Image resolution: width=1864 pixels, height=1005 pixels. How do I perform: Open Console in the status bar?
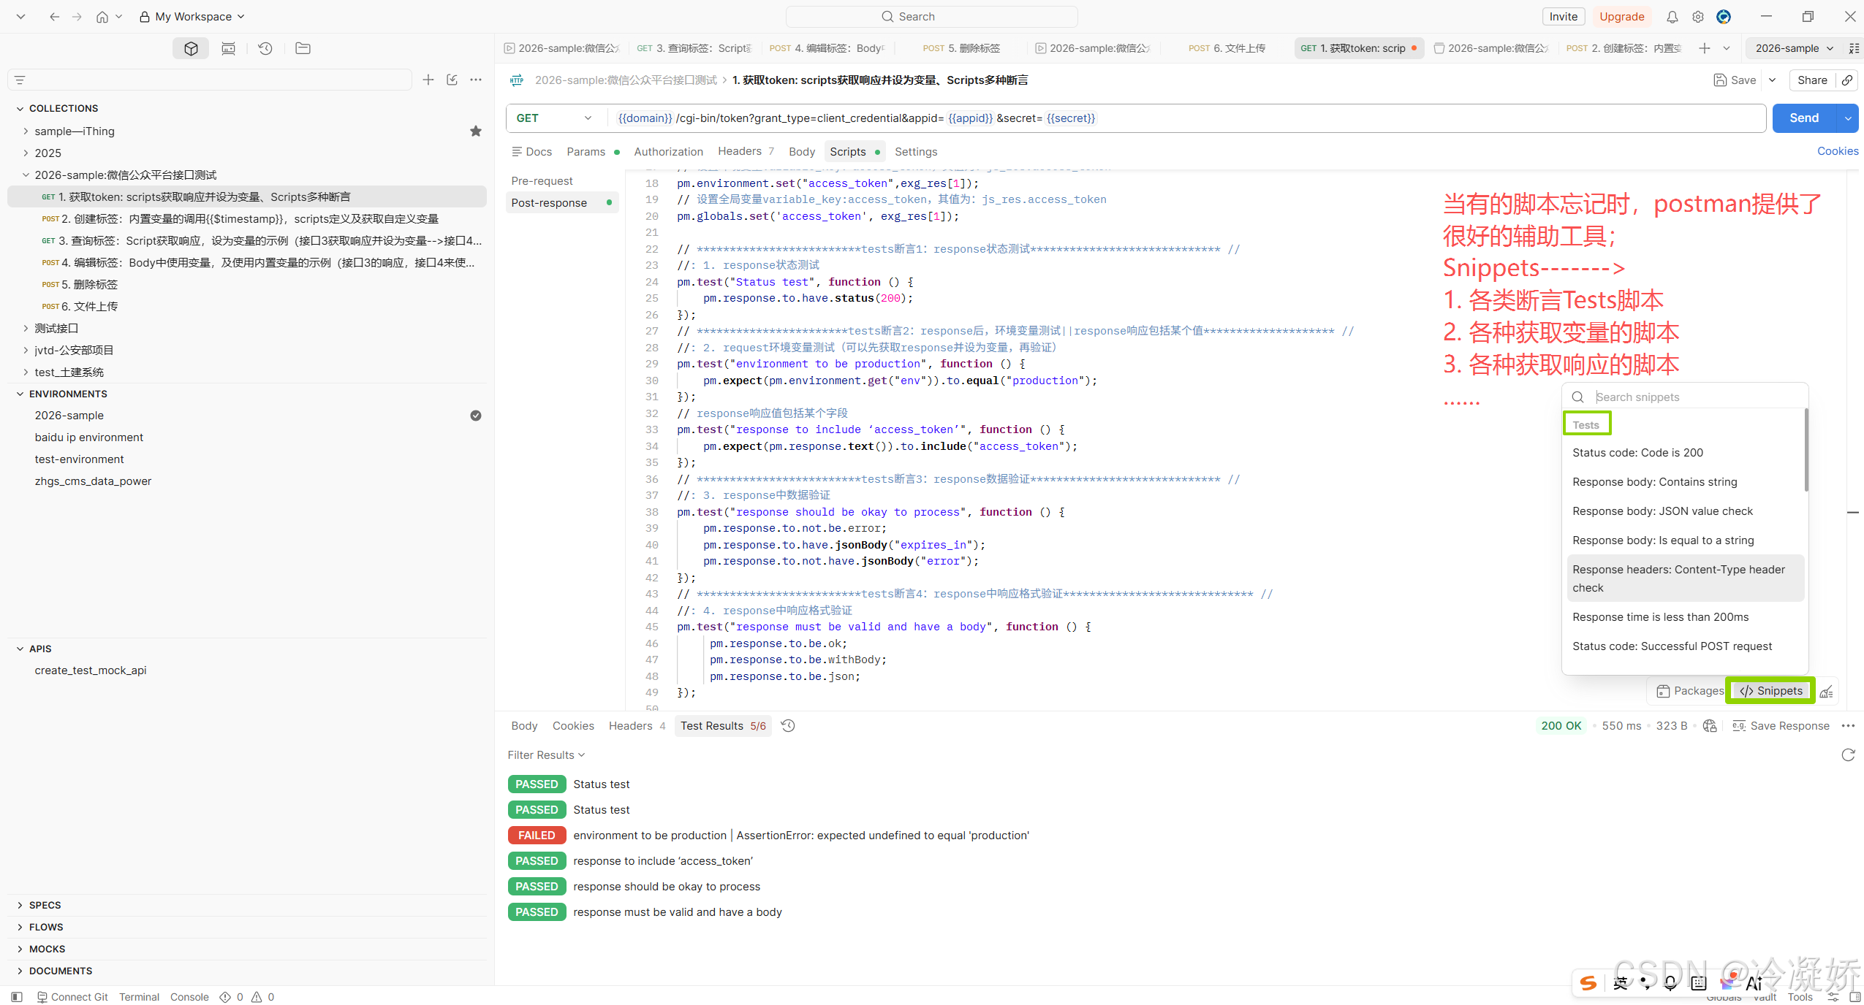coord(189,997)
